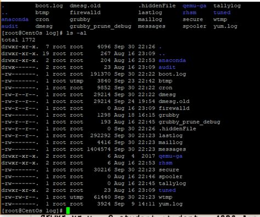Select 'utmp' group on the btmp row
This screenshot has height=217, width=260.
tap(76, 81)
